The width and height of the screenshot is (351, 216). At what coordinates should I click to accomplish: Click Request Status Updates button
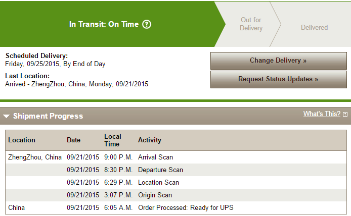pyautogui.click(x=279, y=80)
